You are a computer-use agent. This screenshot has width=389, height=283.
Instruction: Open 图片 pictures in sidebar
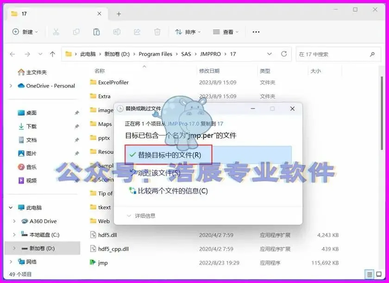[27, 153]
